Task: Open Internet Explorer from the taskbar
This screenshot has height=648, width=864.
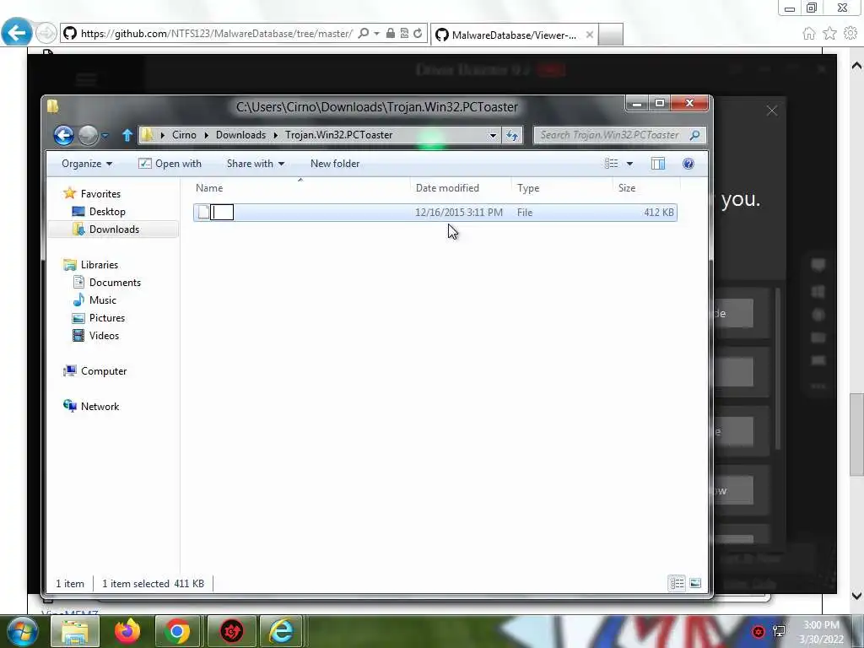Action: pos(281,631)
